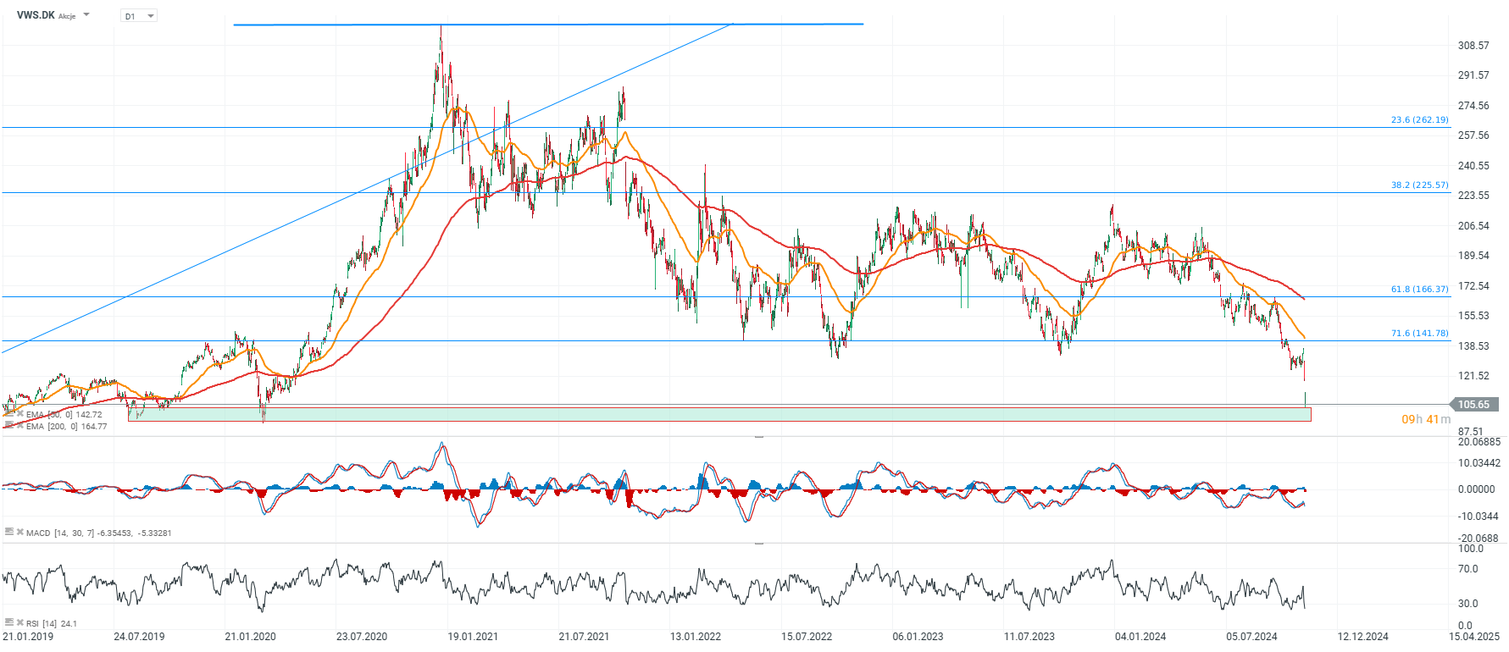Click the 13.01.2022 date on time axis
This screenshot has width=1509, height=652.
(x=696, y=637)
